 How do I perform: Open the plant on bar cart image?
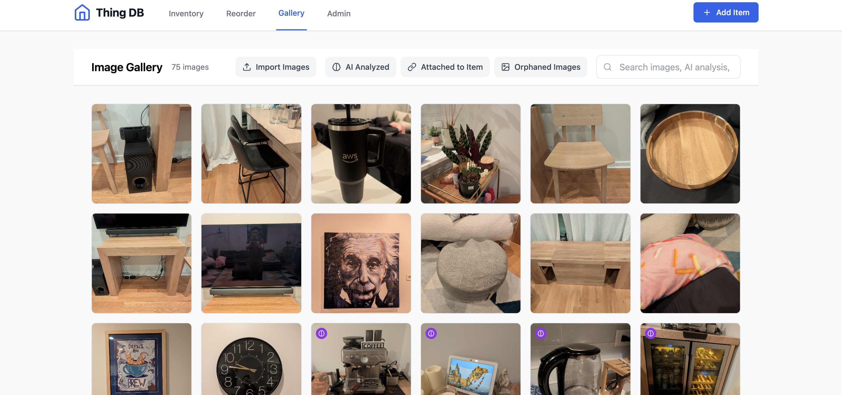pyautogui.click(x=470, y=154)
